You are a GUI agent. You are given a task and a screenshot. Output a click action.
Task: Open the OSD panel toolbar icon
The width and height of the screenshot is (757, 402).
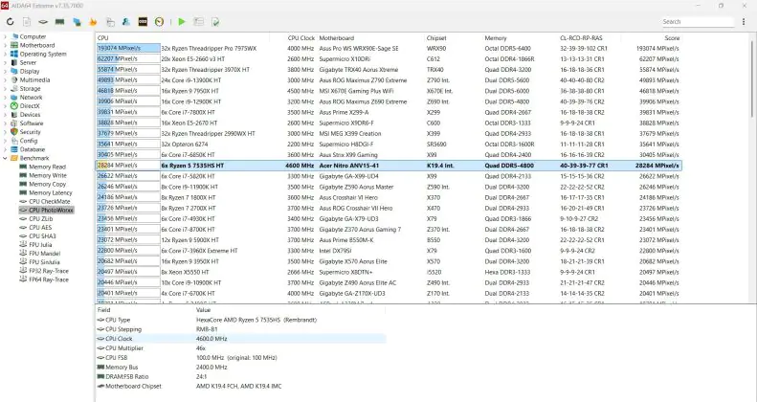tap(143, 22)
